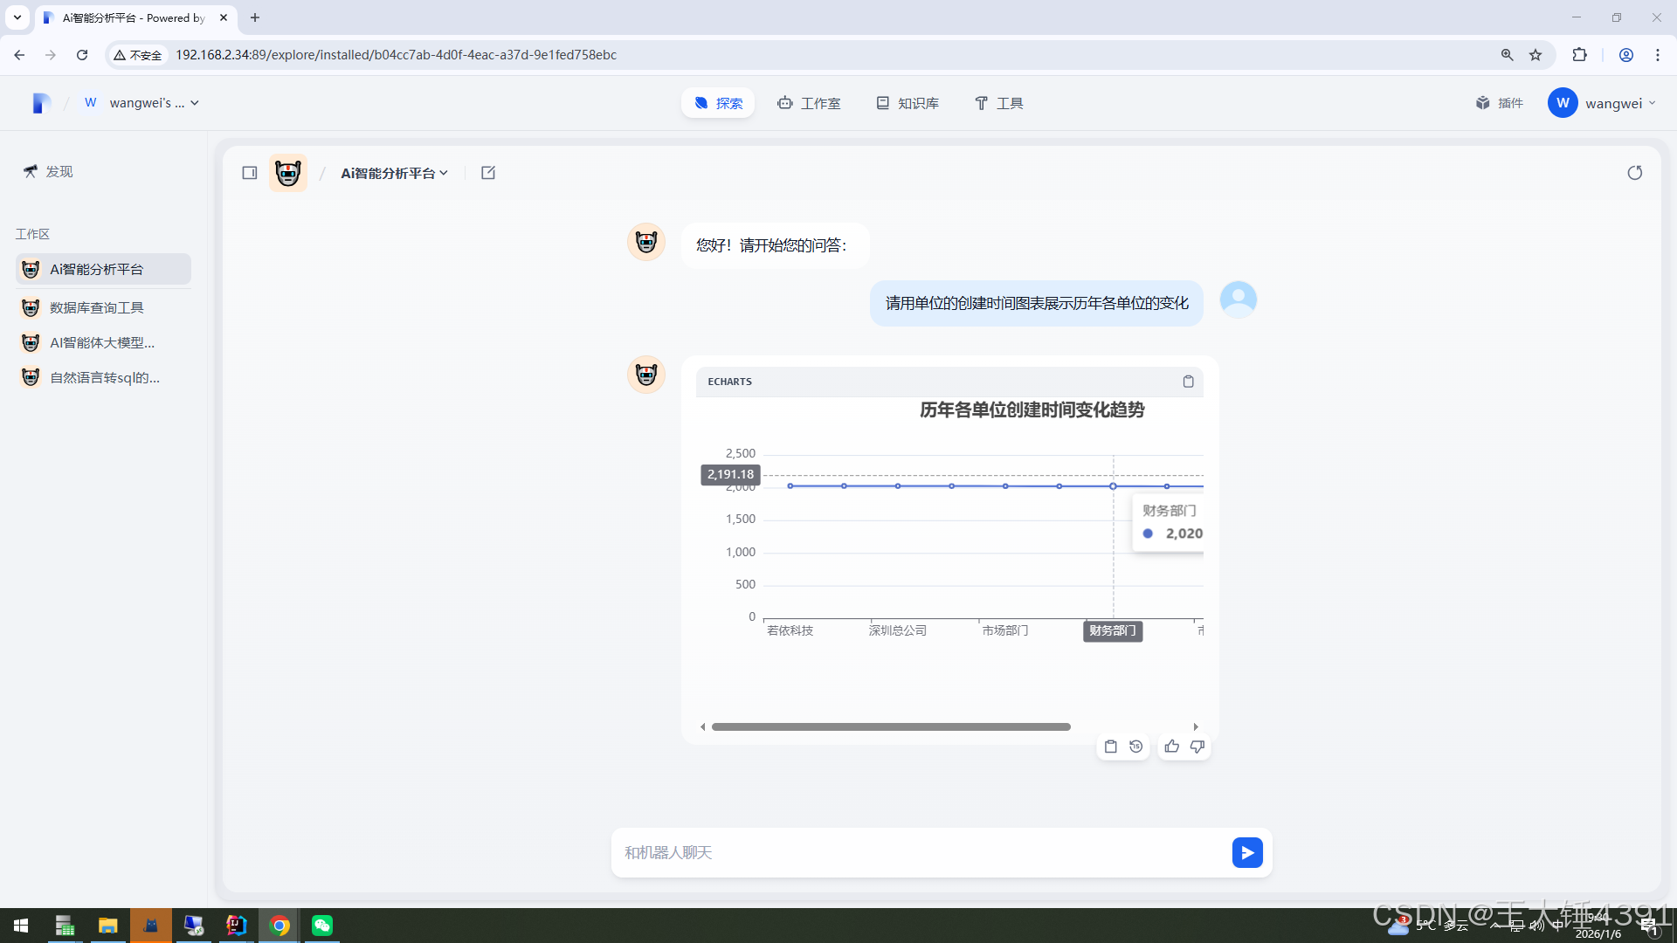Open the 自然语言转sql app entry
Image resolution: width=1677 pixels, height=943 pixels.
click(104, 377)
